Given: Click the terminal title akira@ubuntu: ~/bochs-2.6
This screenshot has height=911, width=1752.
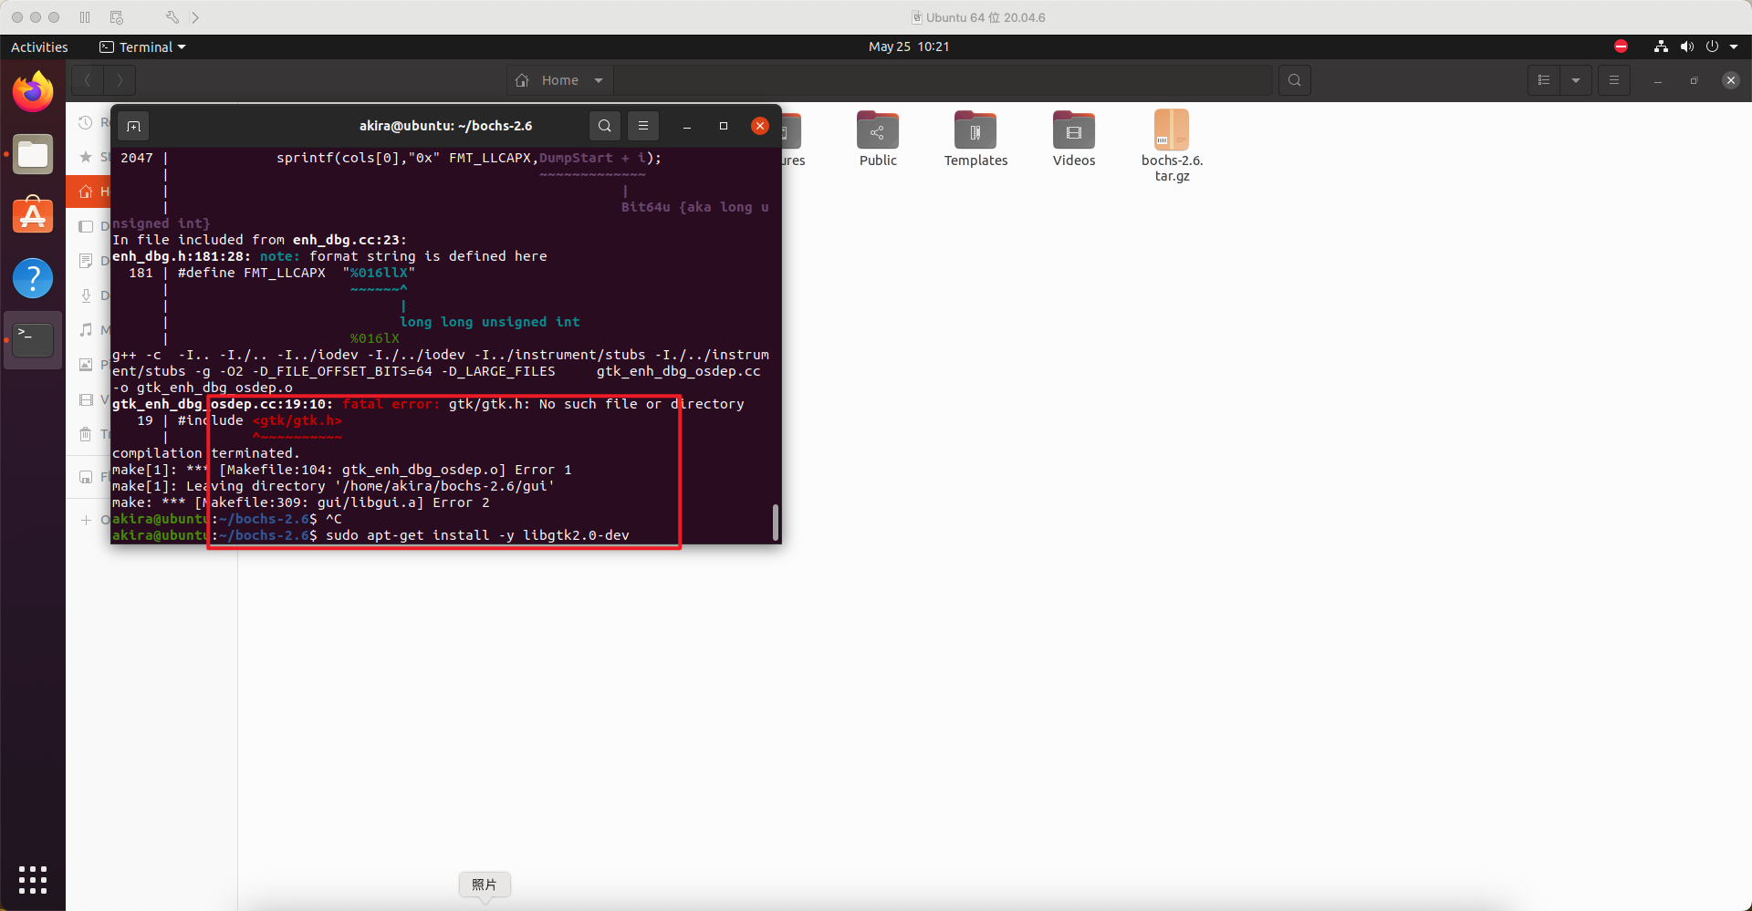Looking at the screenshot, I should tap(445, 126).
